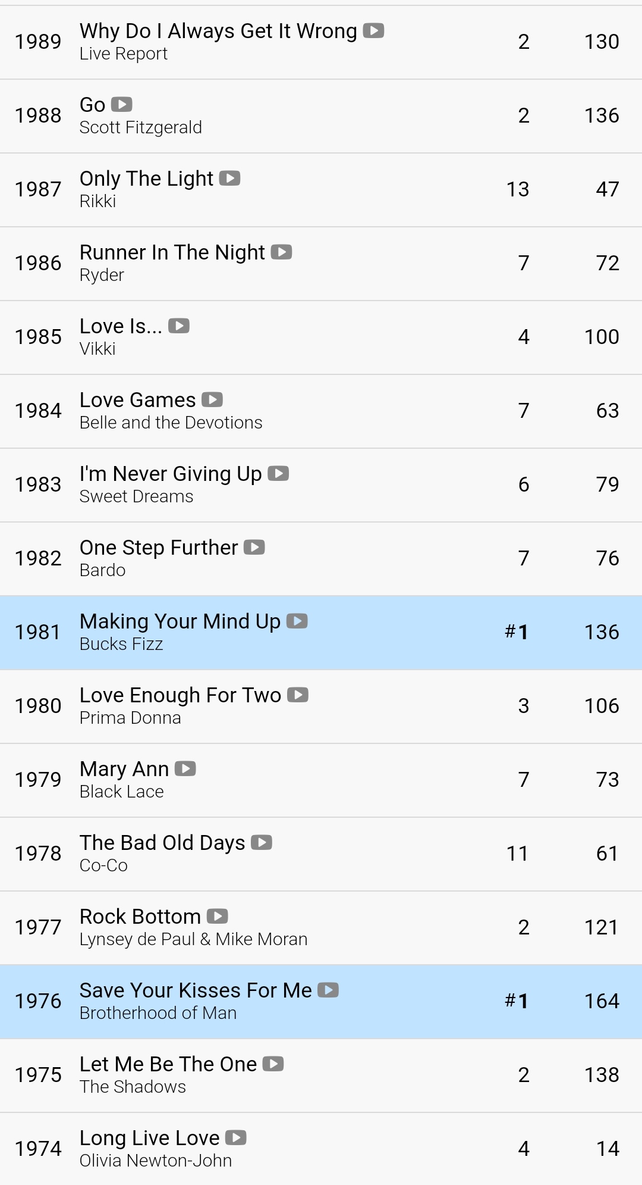This screenshot has width=642, height=1185.
Task: Select the 1988 Scott Fitzgerald row
Action: point(321,116)
